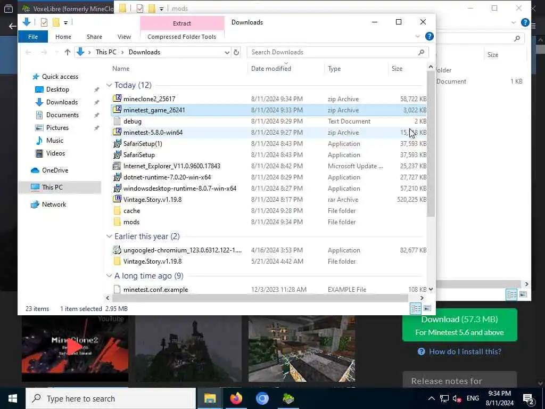Click the minetest.conf.example file icon
The height and width of the screenshot is (409, 545).
coord(117,289)
